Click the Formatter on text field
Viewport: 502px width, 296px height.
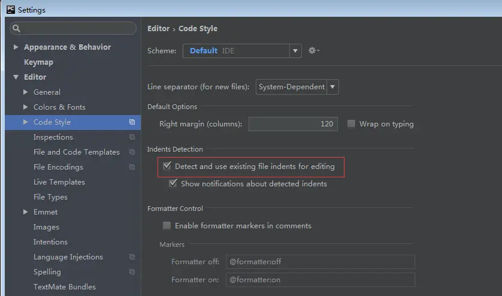[320, 280]
